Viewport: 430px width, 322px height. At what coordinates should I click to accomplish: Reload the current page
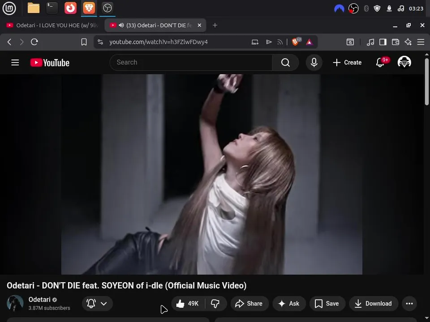(x=34, y=42)
